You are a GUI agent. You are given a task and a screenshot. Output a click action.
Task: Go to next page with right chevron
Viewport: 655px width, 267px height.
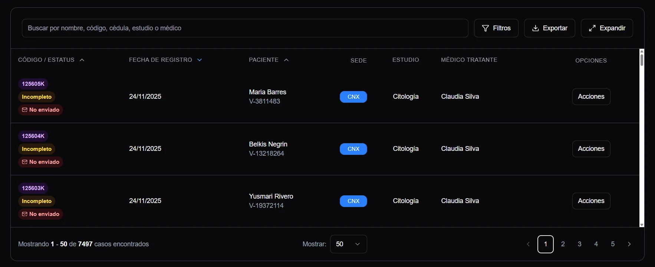point(629,244)
